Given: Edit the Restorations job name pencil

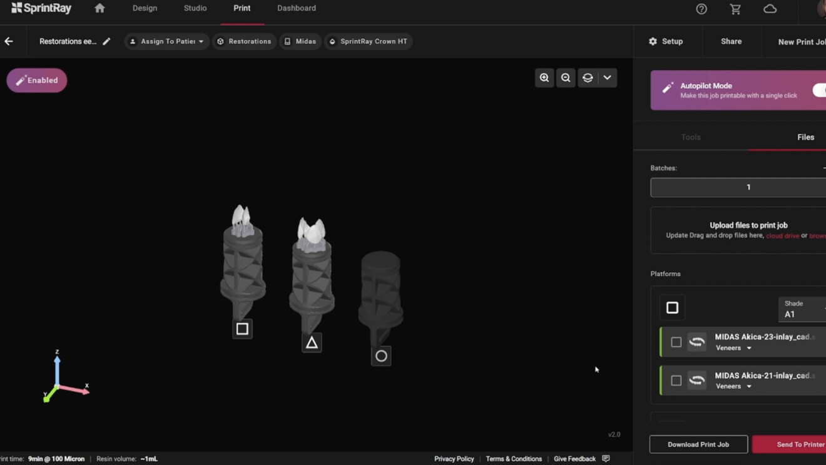Looking at the screenshot, I should tap(106, 41).
